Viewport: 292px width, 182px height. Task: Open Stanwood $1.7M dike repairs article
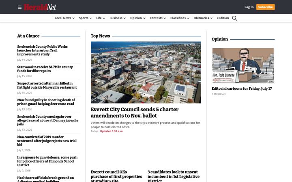tap(45, 69)
